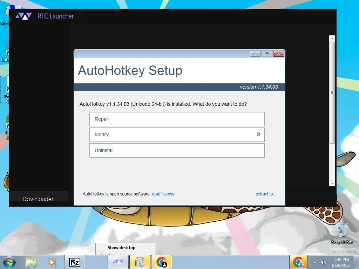Open Windows Explorer from taskbar
The image size is (359, 269).
31,262
